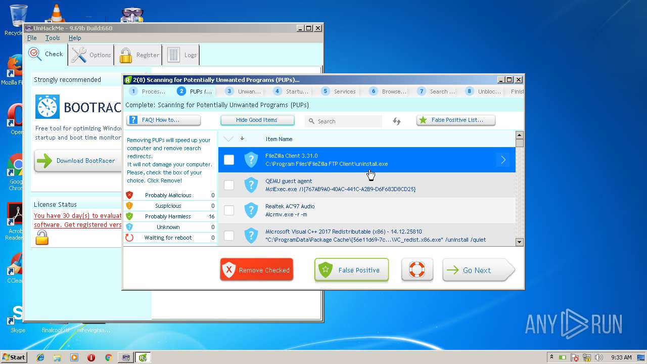Toggle select-all checkmark in list header
647x364 pixels.
coord(228,139)
